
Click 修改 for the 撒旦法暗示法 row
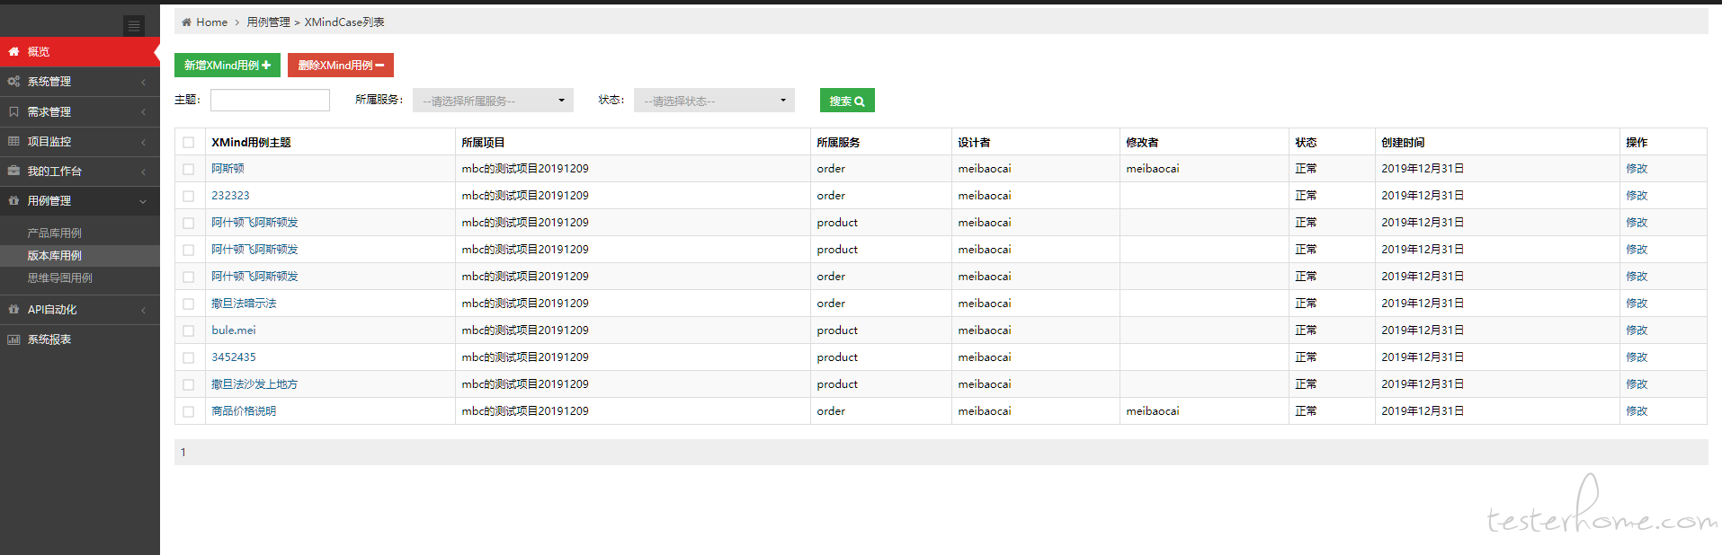pyautogui.click(x=1637, y=304)
